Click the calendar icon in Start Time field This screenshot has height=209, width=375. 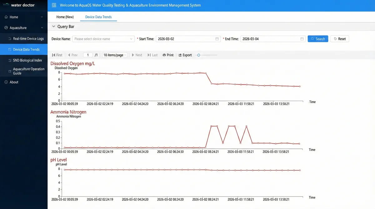pyautogui.click(x=217, y=39)
